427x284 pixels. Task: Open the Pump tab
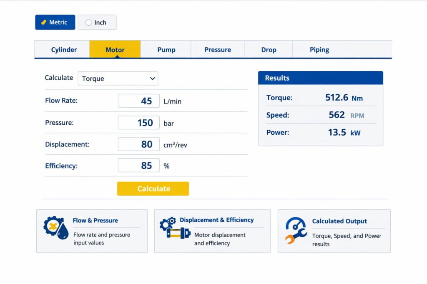(x=166, y=50)
